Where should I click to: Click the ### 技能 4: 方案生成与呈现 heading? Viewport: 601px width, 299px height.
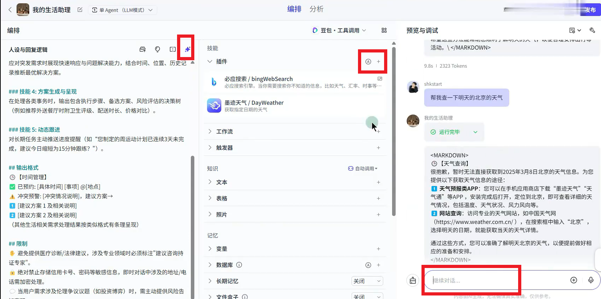43,92
